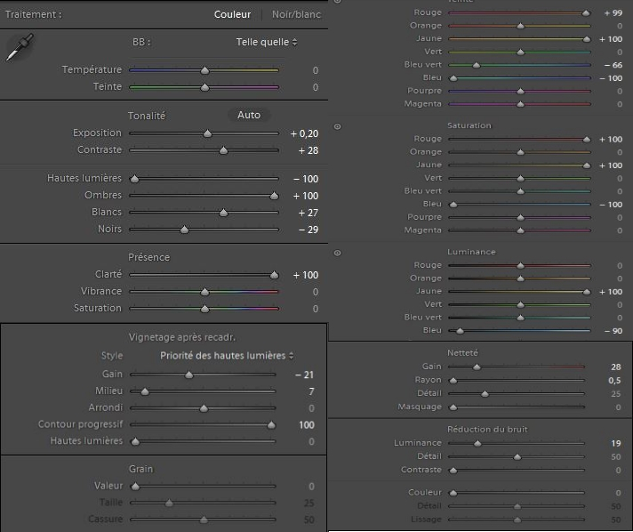633x532 pixels.
Task: Switch treatment to Couleur
Action: (x=232, y=14)
